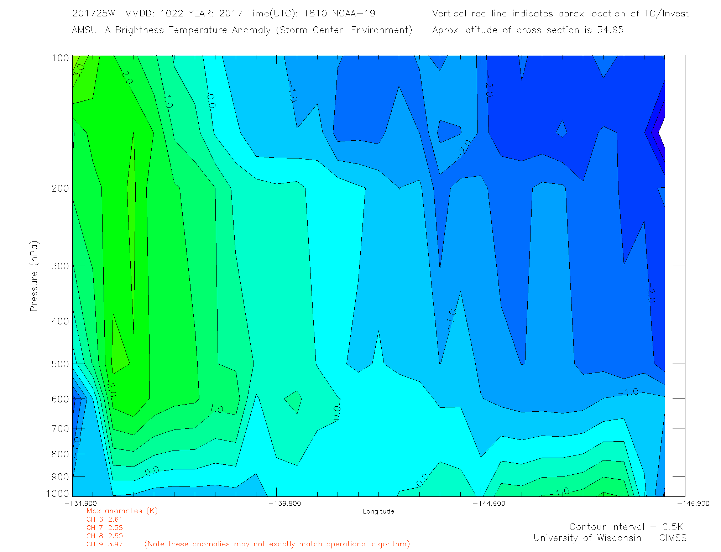The image size is (721, 552).
Task: Click the AMSU-A Brightness Temperature Anomaly title
Action: click(x=242, y=30)
